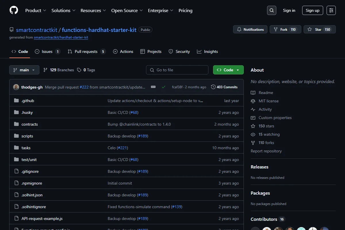The height and width of the screenshot is (230, 345).
Task: Expand commit message ellipsis icon
Action: coord(153,87)
